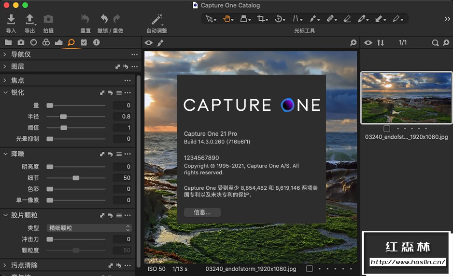Click the Import (导入) toolbar icon
453x276 pixels.
point(11,19)
